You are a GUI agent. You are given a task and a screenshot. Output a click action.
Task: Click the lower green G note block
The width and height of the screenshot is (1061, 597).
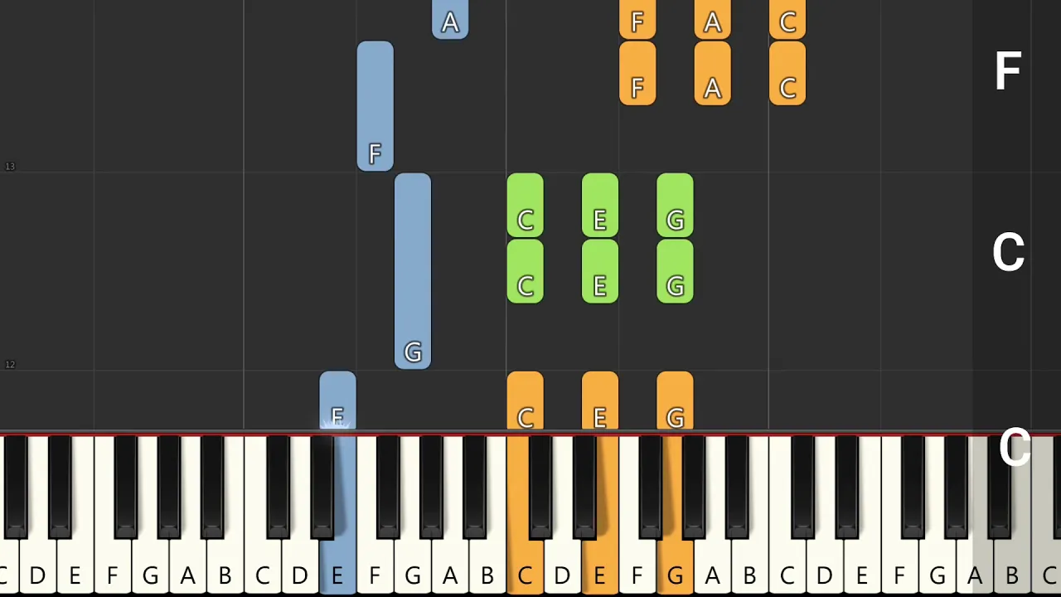tap(675, 271)
